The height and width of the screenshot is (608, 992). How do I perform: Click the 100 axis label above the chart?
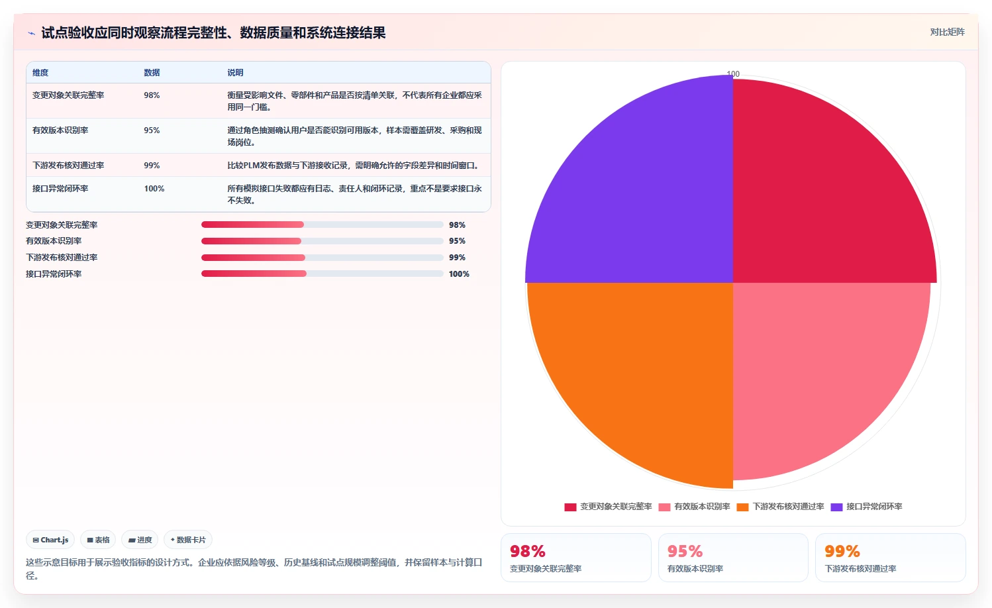click(733, 74)
